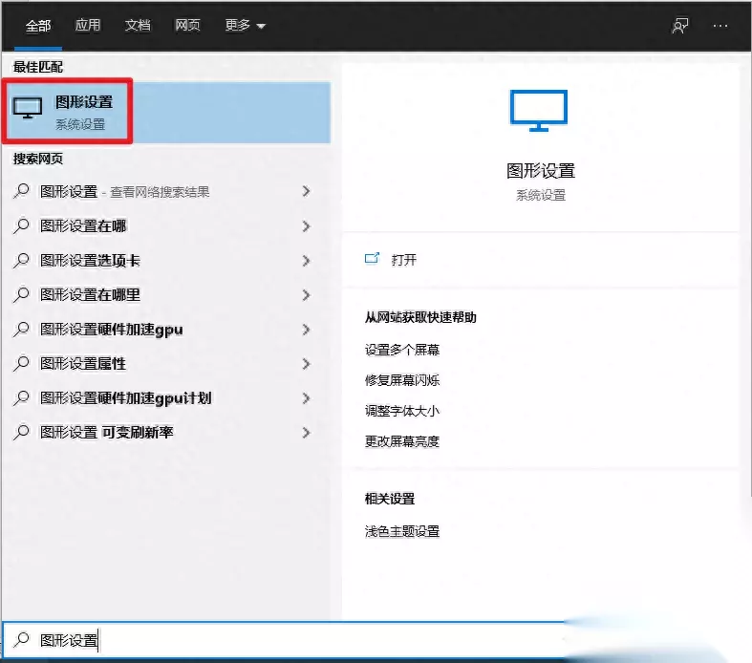The image size is (752, 663).
Task: Click search icon beside 图形设置在哪里
Action: click(x=22, y=295)
